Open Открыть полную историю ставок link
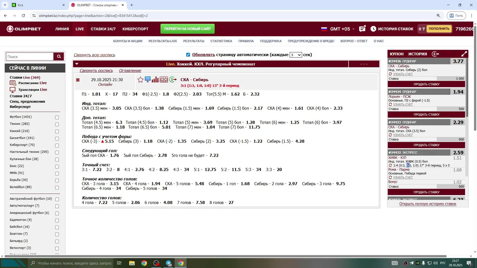477x268 pixels. tap(428, 204)
